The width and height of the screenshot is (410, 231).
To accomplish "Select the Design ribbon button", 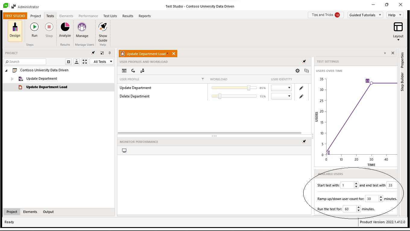I will [15, 31].
